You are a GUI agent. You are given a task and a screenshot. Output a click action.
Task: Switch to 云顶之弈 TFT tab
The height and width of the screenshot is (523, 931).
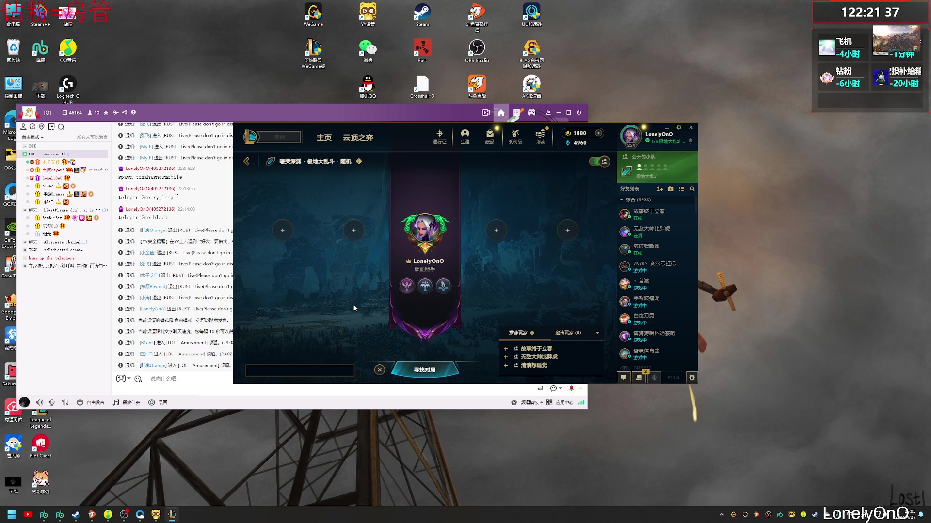click(358, 138)
